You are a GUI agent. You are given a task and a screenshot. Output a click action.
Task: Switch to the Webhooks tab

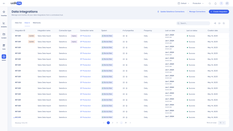[37, 23]
